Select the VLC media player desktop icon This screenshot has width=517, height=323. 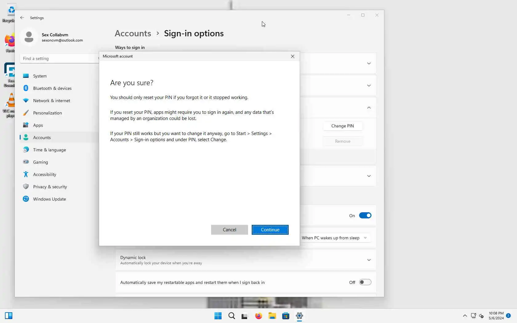(x=10, y=105)
